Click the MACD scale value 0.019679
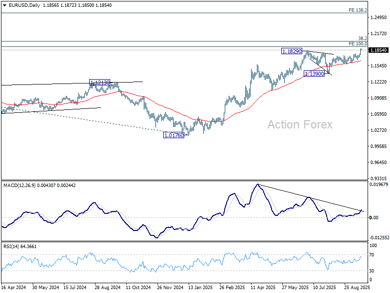Screen dimensions: 390x293 tap(379, 185)
